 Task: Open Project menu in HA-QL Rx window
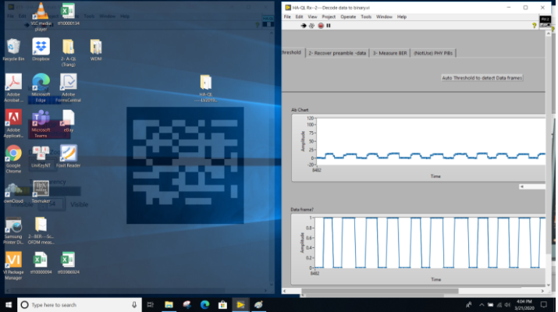pos(329,16)
